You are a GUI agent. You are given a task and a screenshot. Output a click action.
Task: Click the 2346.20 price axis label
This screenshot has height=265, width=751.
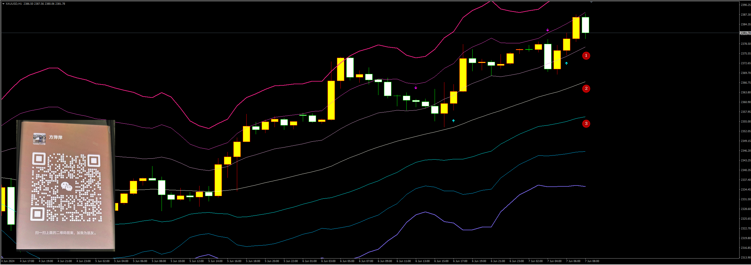coord(746,151)
